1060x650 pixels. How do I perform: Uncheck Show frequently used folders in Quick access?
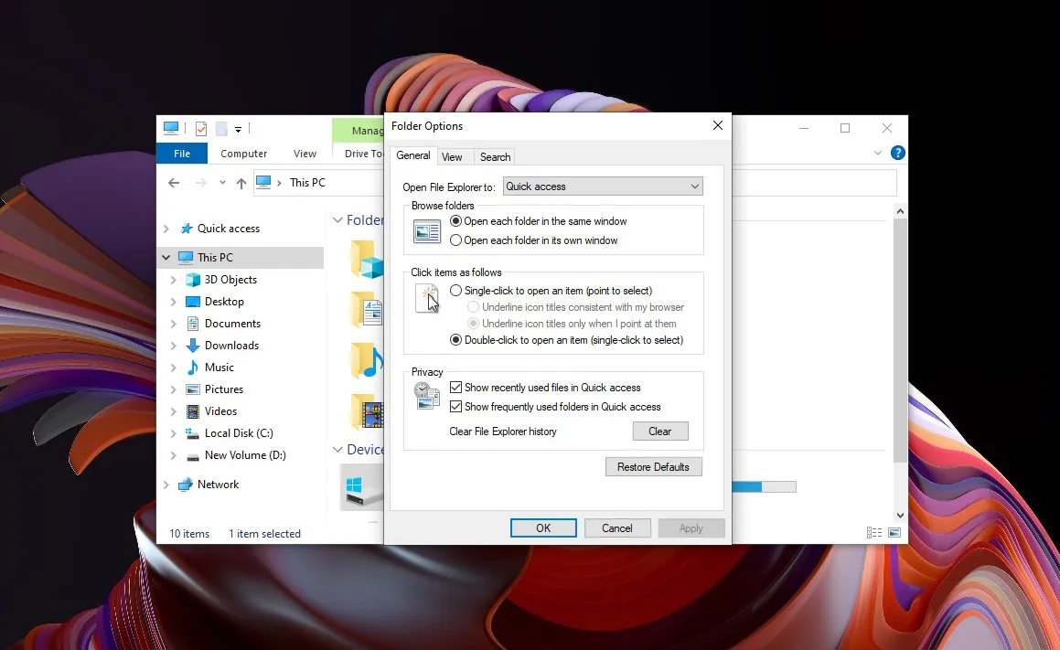456,407
